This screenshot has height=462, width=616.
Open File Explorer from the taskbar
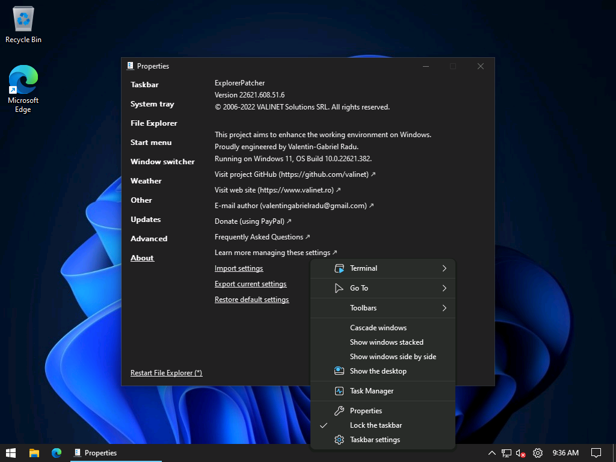(x=34, y=452)
